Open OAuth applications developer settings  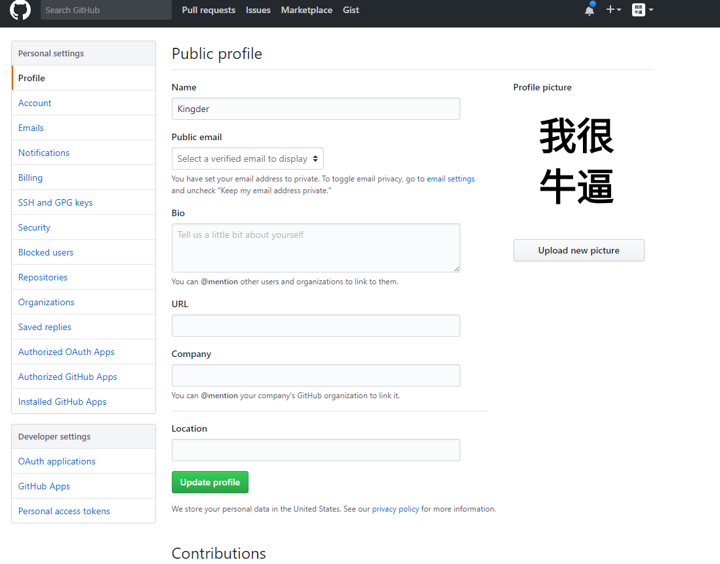83,461
